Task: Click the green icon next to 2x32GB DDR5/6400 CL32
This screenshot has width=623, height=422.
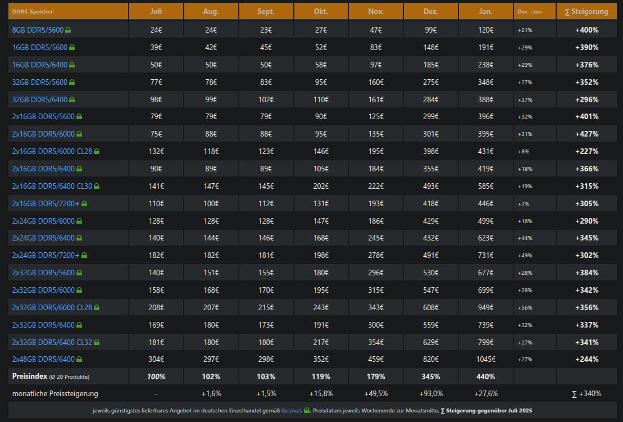Action: [97, 342]
